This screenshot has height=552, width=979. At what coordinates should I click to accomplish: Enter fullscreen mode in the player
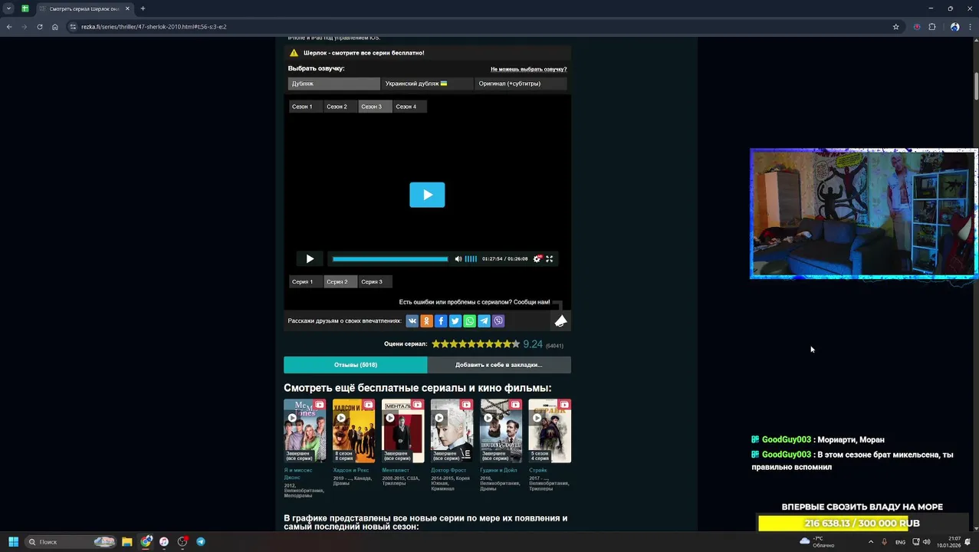[x=549, y=259]
